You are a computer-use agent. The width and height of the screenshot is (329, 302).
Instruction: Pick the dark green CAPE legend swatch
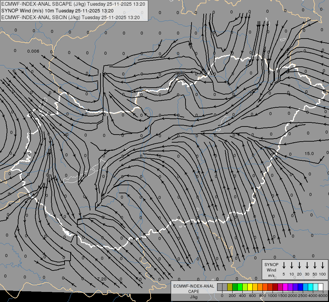click(x=235, y=287)
